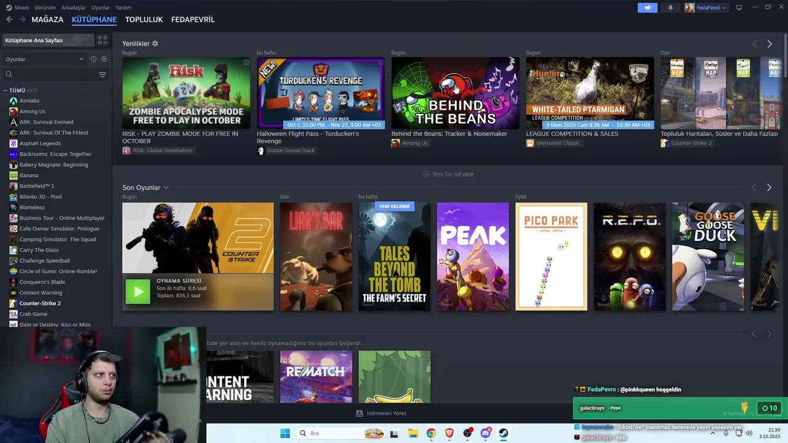Switch to the TOPLULUK tab
788x443 pixels.
[x=144, y=20]
